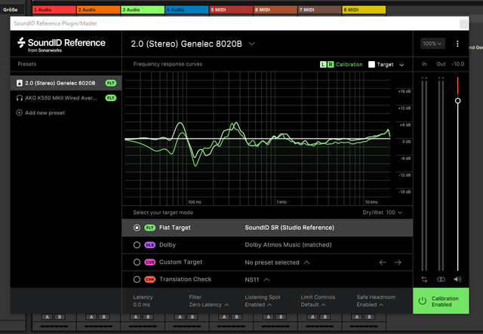The height and width of the screenshot is (334, 483).
Task: Expand the chevron next to Target
Action: 401,65
